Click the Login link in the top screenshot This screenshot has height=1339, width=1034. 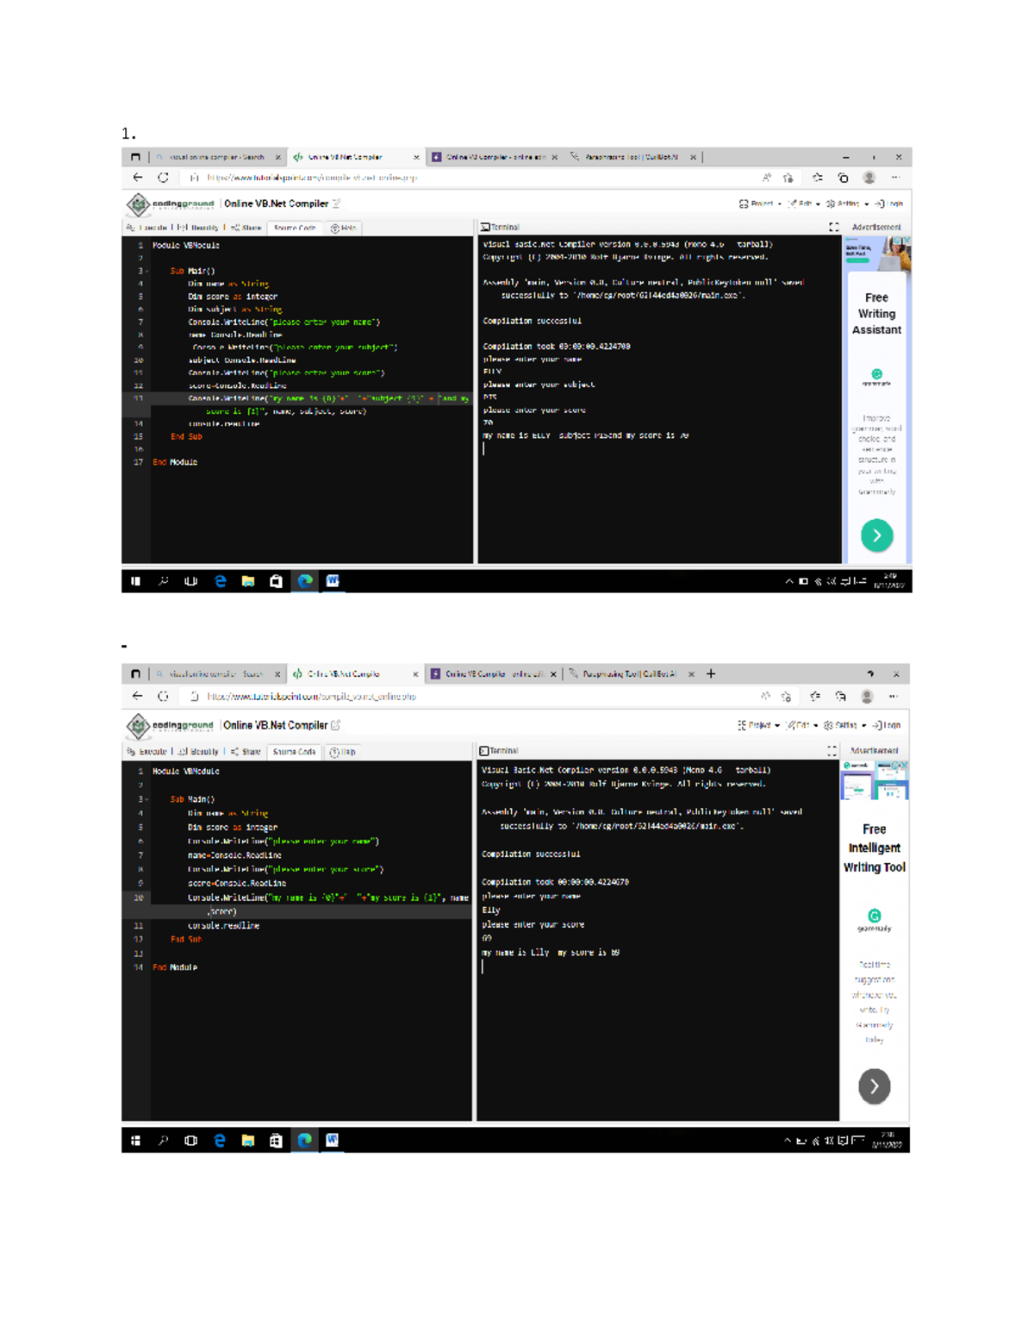point(889,204)
